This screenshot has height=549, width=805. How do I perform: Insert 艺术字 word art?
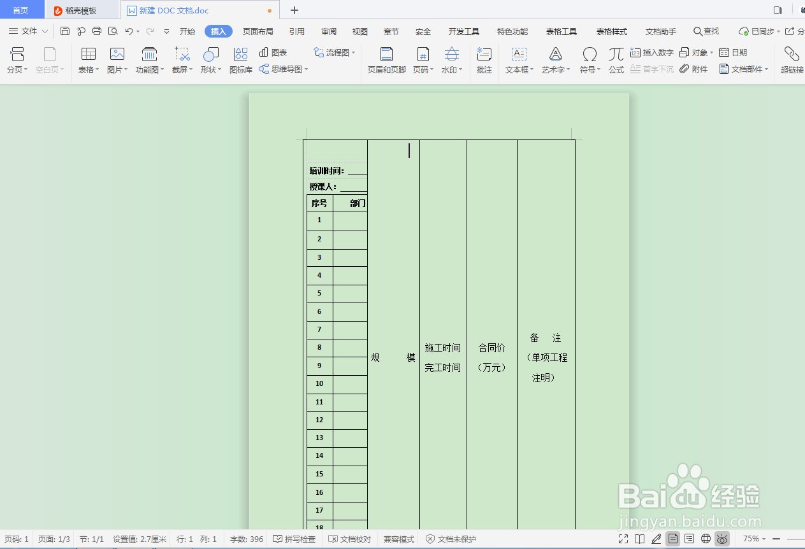[556, 61]
